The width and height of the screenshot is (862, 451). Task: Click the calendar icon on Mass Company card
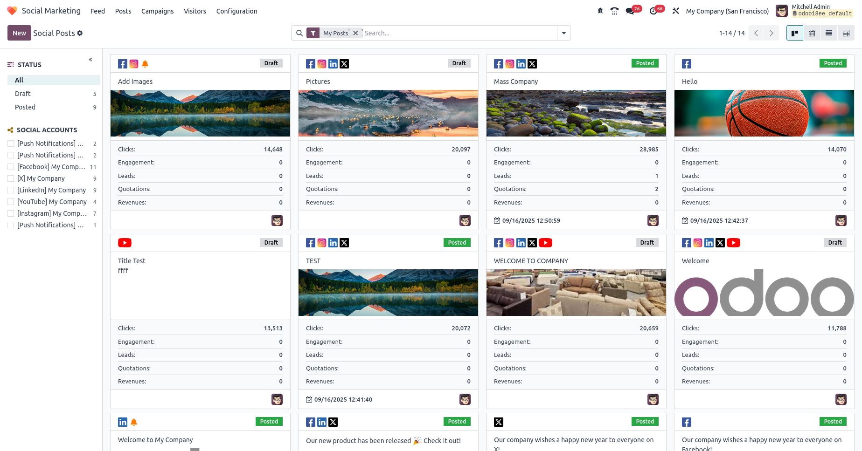coord(497,220)
